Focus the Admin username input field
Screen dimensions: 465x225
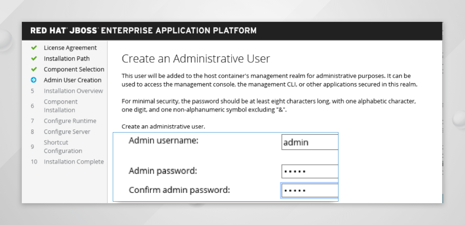[x=309, y=142]
